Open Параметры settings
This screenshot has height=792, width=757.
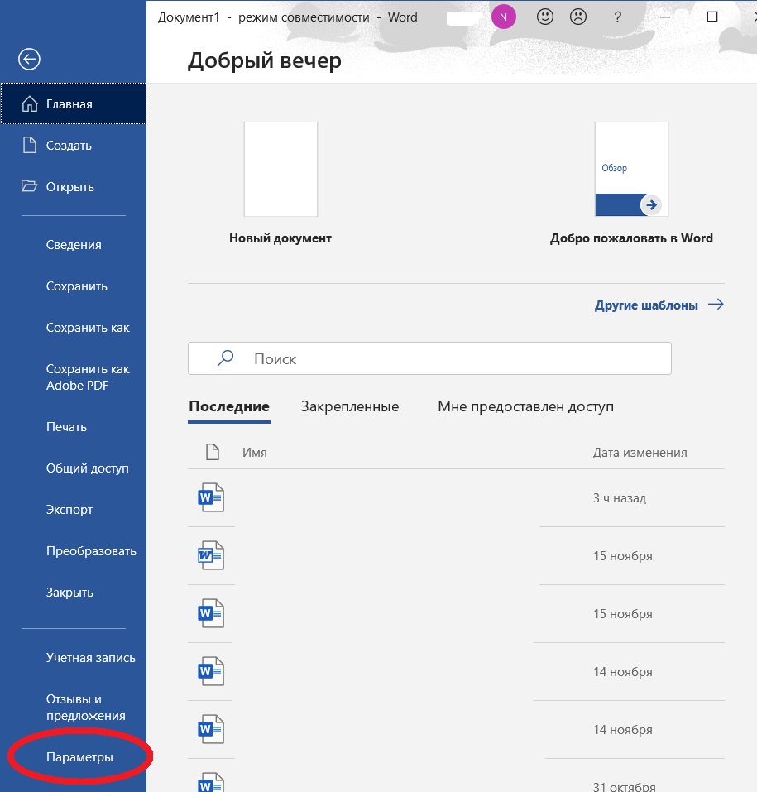[79, 757]
